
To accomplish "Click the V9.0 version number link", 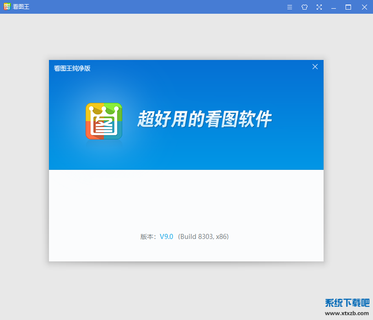I will pos(166,237).
